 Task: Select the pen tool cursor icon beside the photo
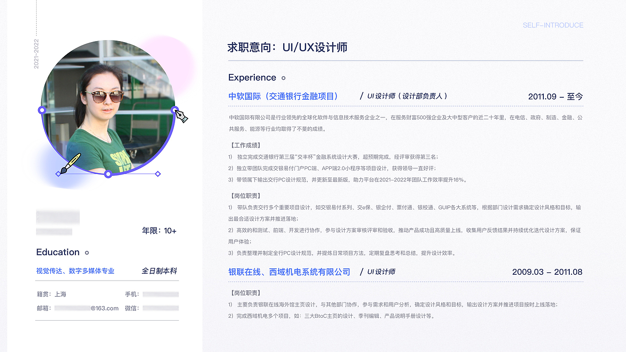[x=181, y=117]
